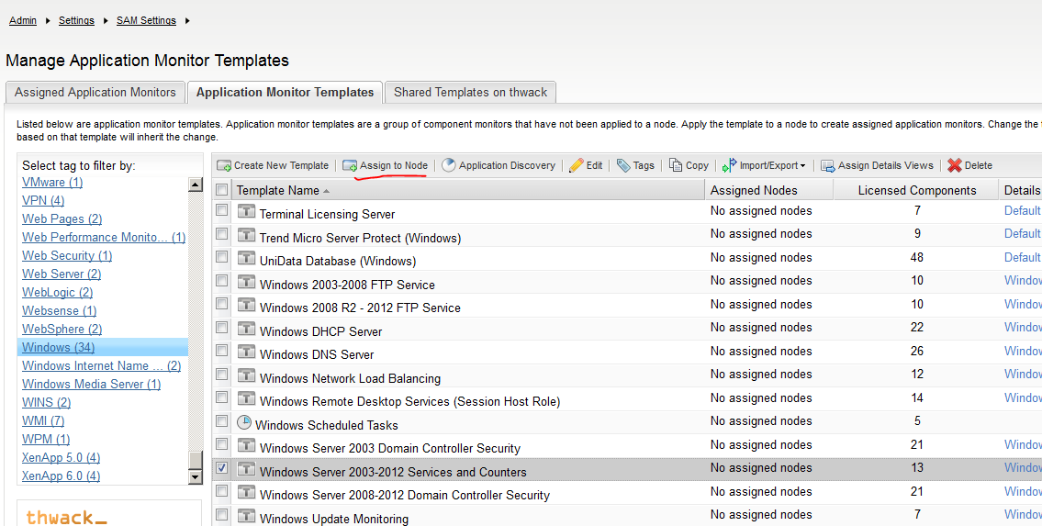Screen dimensions: 1042x526
Task: Click template icon for Windows Server 2003 Domain Controller Security
Action: tap(247, 445)
